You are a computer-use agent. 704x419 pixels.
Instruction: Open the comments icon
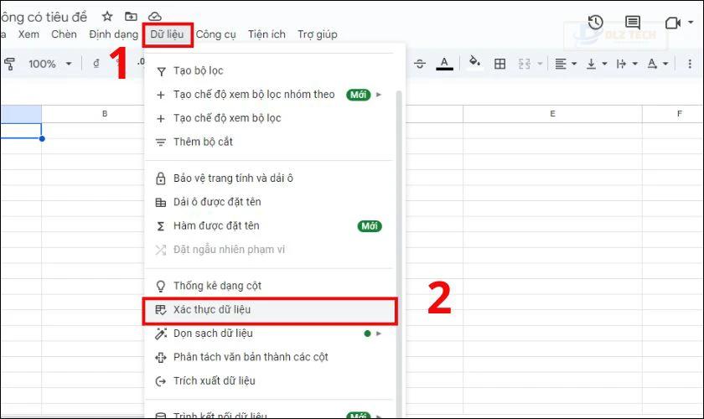pos(632,22)
